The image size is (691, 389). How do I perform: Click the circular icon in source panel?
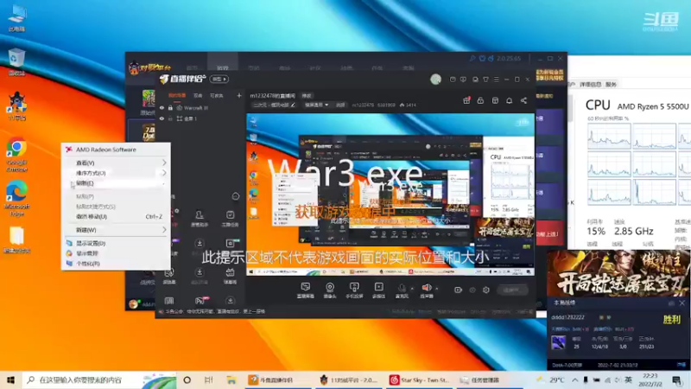pyautogui.click(x=236, y=196)
